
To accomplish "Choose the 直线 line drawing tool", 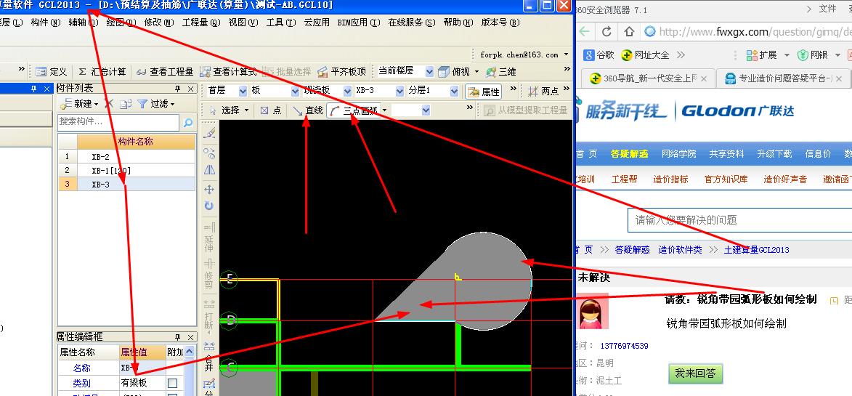I will pyautogui.click(x=307, y=110).
